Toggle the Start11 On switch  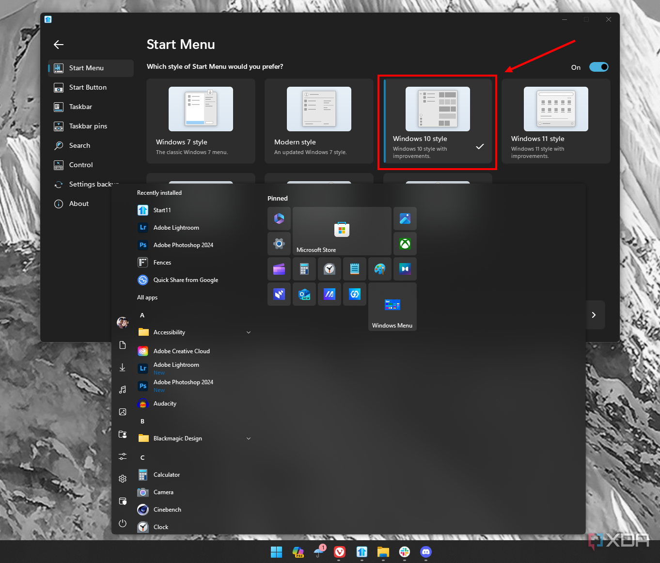click(x=599, y=67)
